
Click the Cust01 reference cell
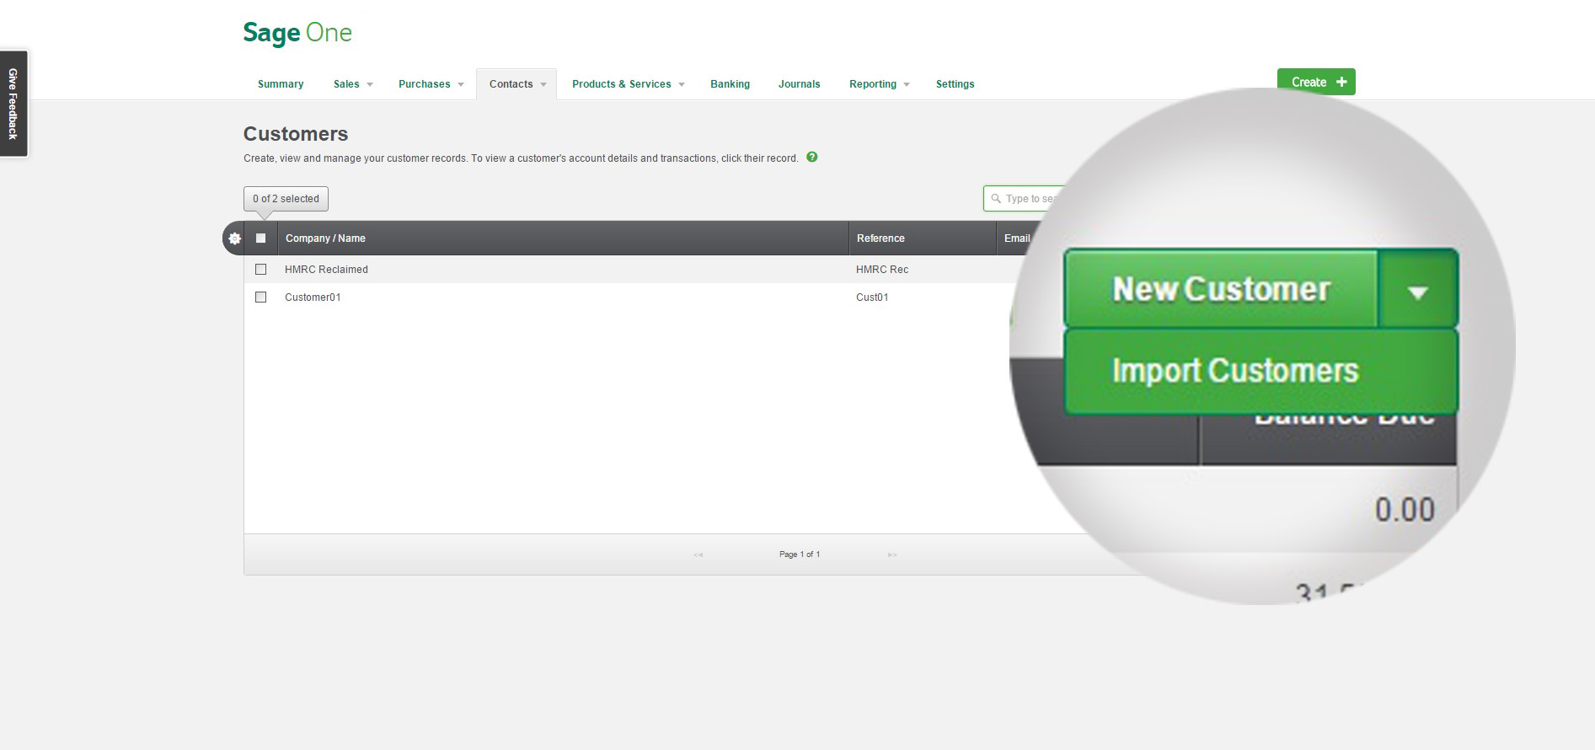coord(872,297)
